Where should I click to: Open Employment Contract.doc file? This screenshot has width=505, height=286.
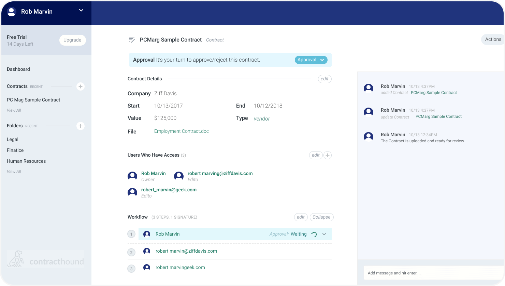(x=182, y=131)
